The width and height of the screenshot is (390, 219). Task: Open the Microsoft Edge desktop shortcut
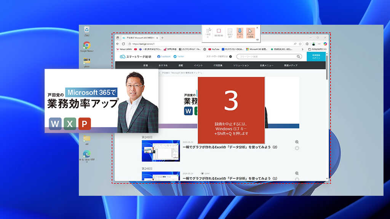87,156
